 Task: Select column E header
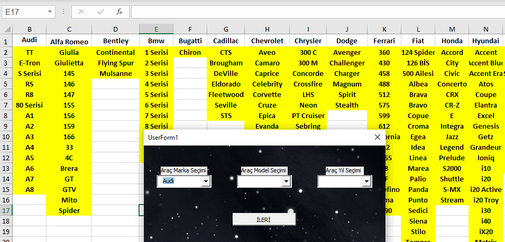(156, 29)
